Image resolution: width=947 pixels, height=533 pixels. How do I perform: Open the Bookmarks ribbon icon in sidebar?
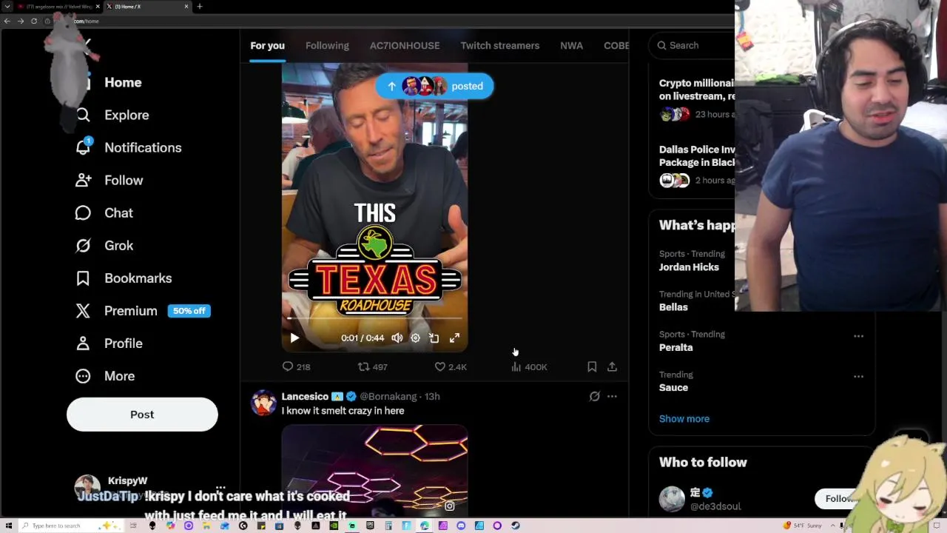83,278
